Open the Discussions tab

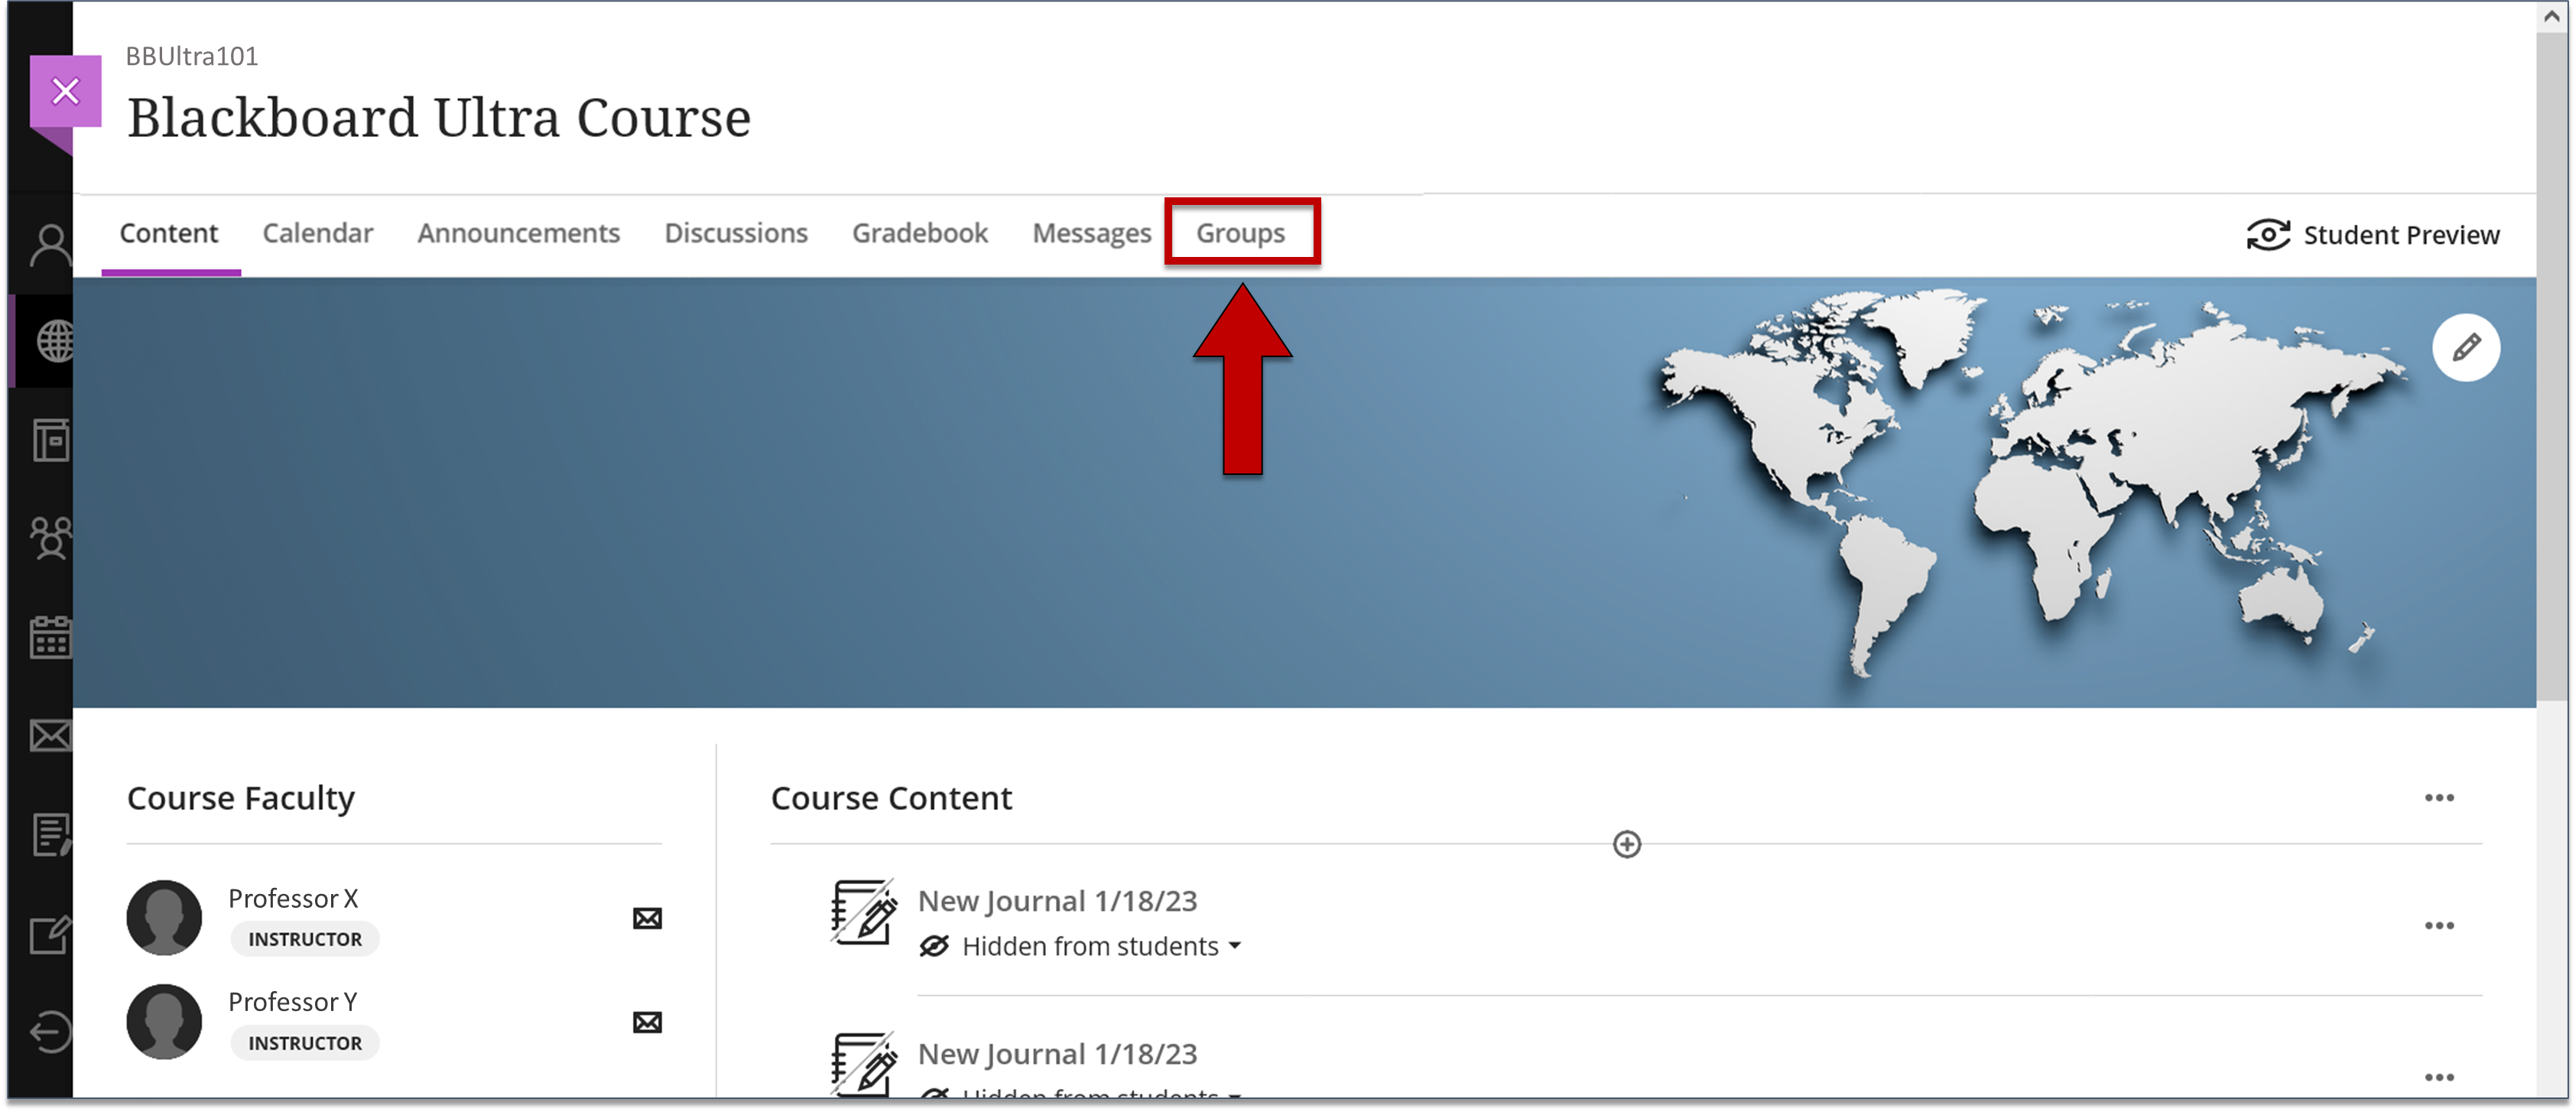tap(736, 232)
